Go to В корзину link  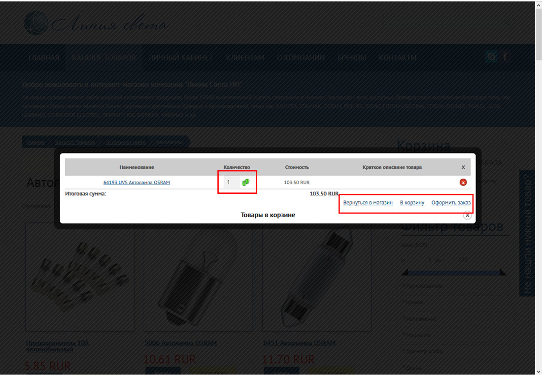(412, 202)
